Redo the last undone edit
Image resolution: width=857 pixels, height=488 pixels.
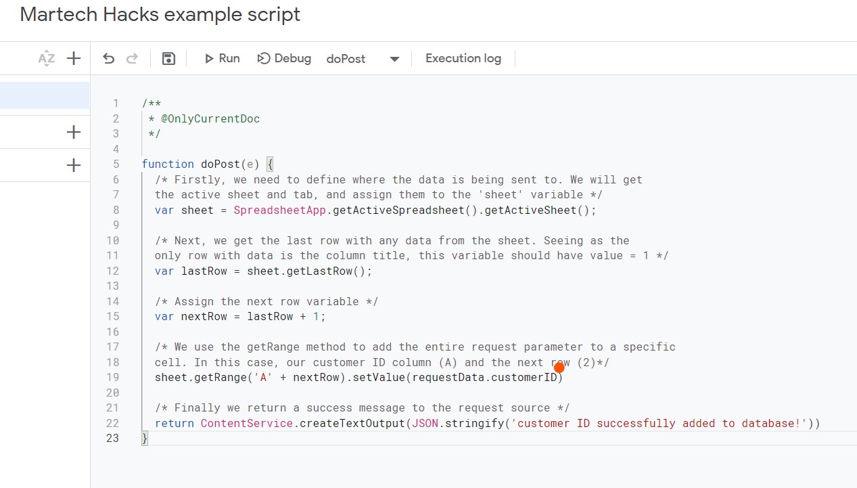[x=133, y=59]
